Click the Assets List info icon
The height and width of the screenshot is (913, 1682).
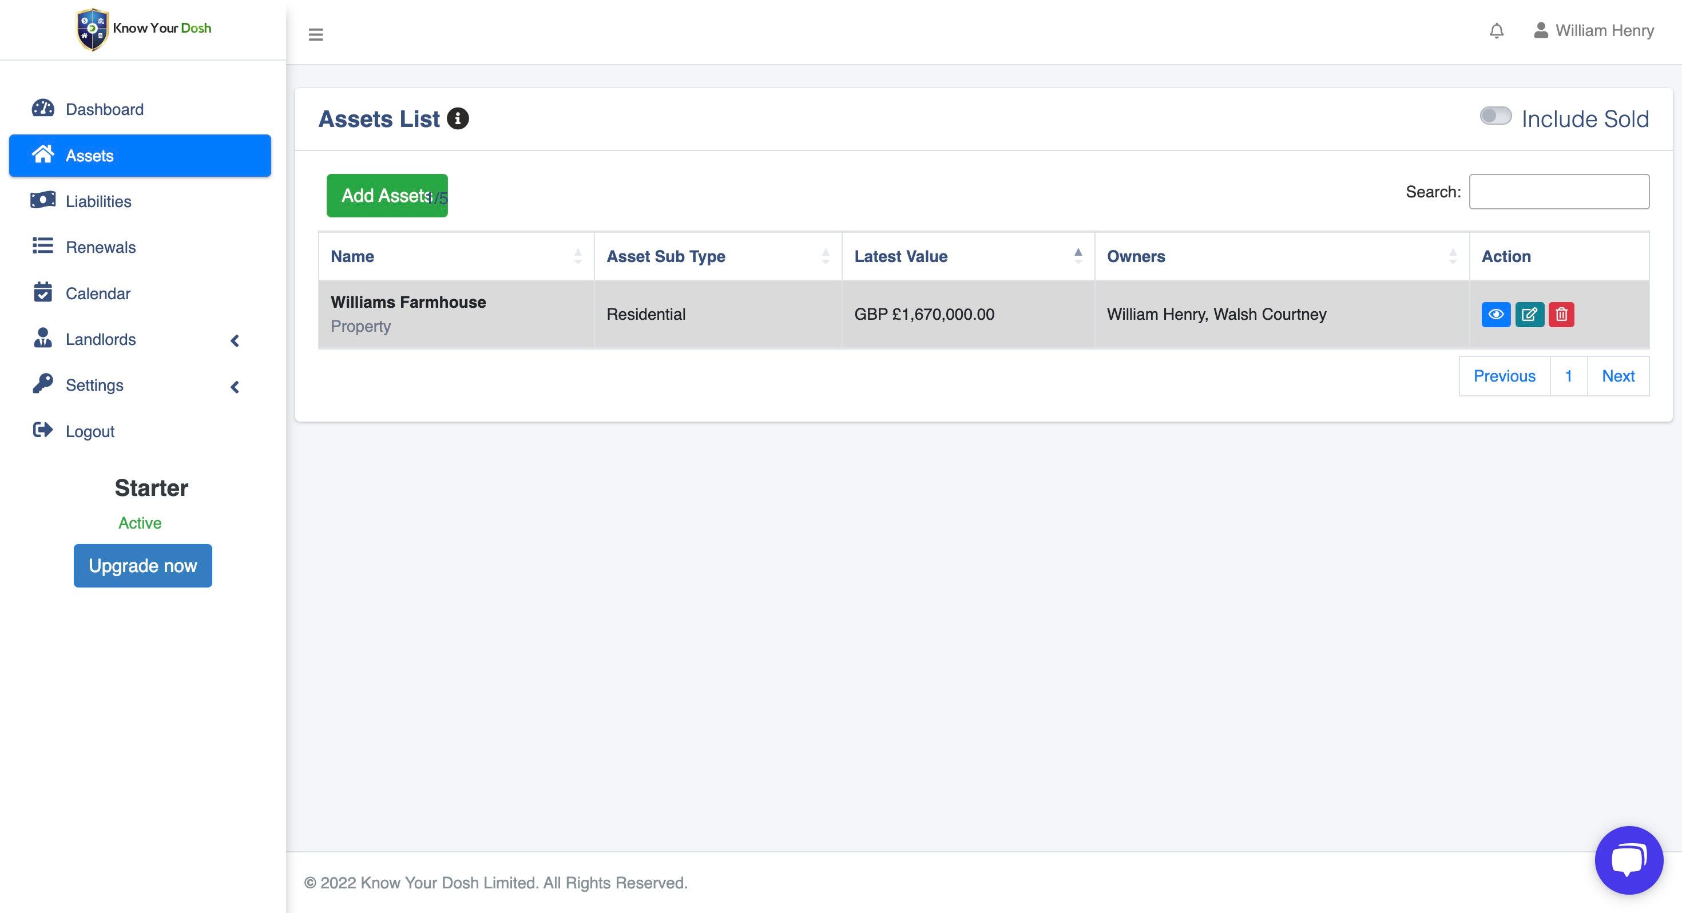click(x=458, y=119)
